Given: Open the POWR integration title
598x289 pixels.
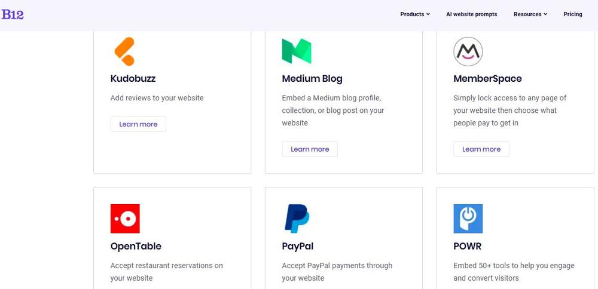Looking at the screenshot, I should (467, 246).
